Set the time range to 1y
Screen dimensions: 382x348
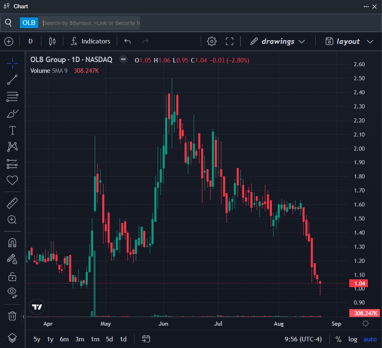point(50,339)
